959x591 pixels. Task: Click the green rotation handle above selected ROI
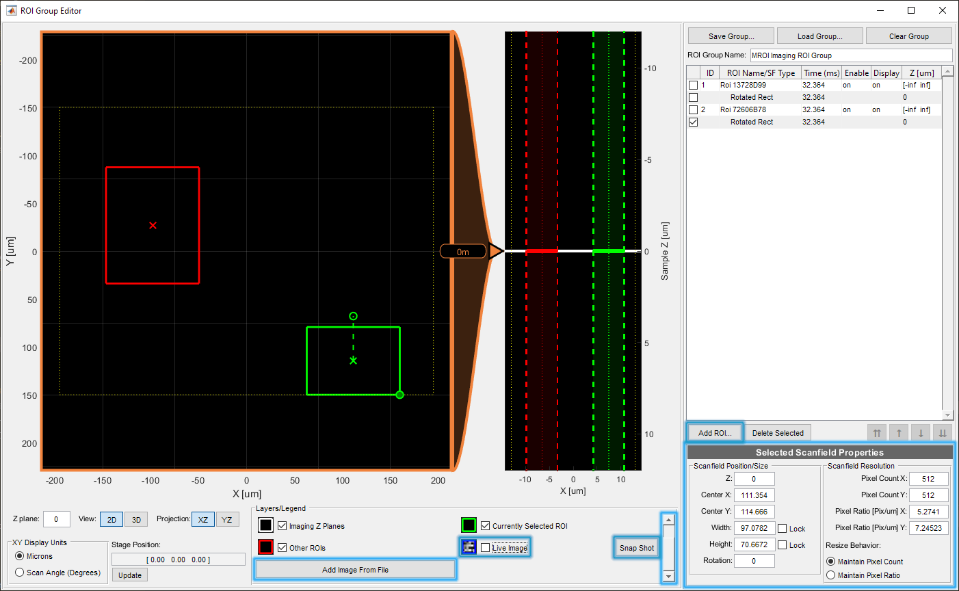coord(353,316)
